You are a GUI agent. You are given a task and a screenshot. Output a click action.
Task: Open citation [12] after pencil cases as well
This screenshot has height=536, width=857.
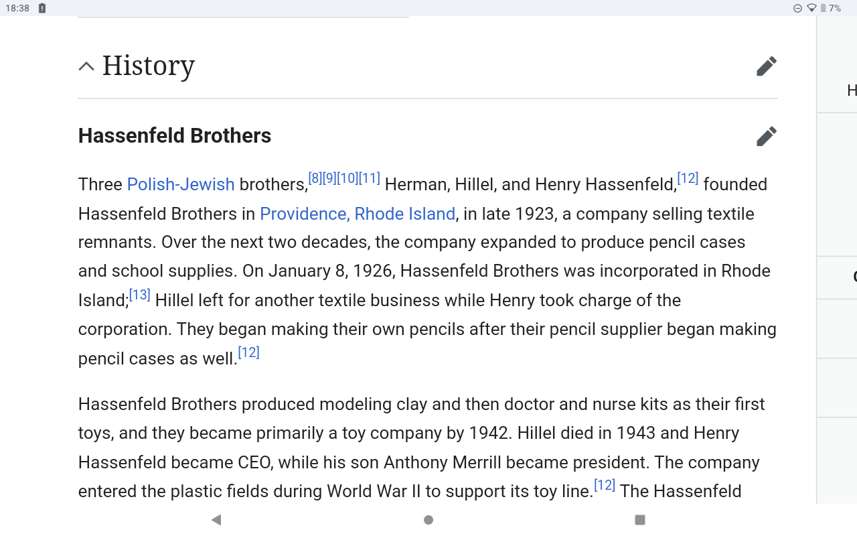[248, 352]
